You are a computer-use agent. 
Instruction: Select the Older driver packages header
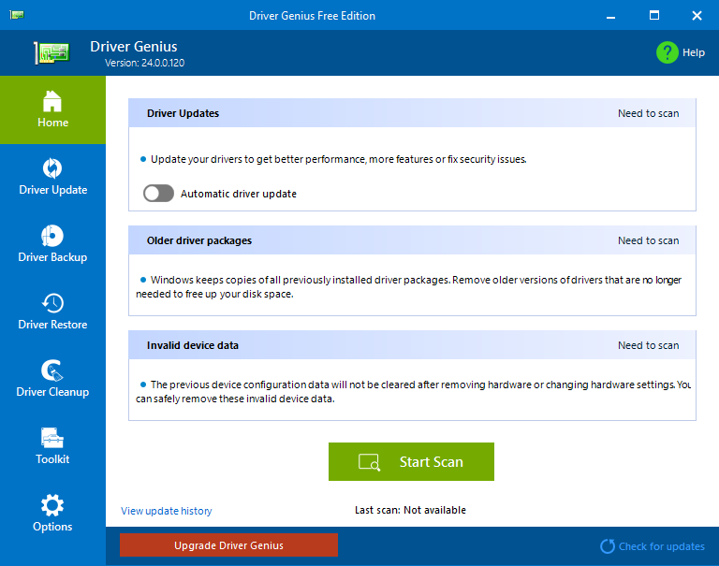(x=199, y=240)
